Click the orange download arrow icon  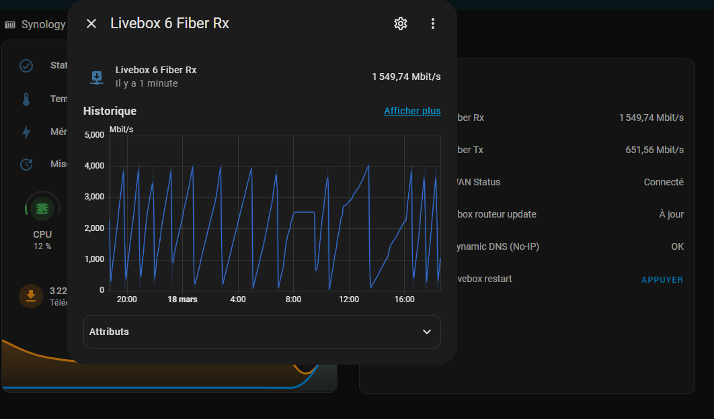click(31, 295)
